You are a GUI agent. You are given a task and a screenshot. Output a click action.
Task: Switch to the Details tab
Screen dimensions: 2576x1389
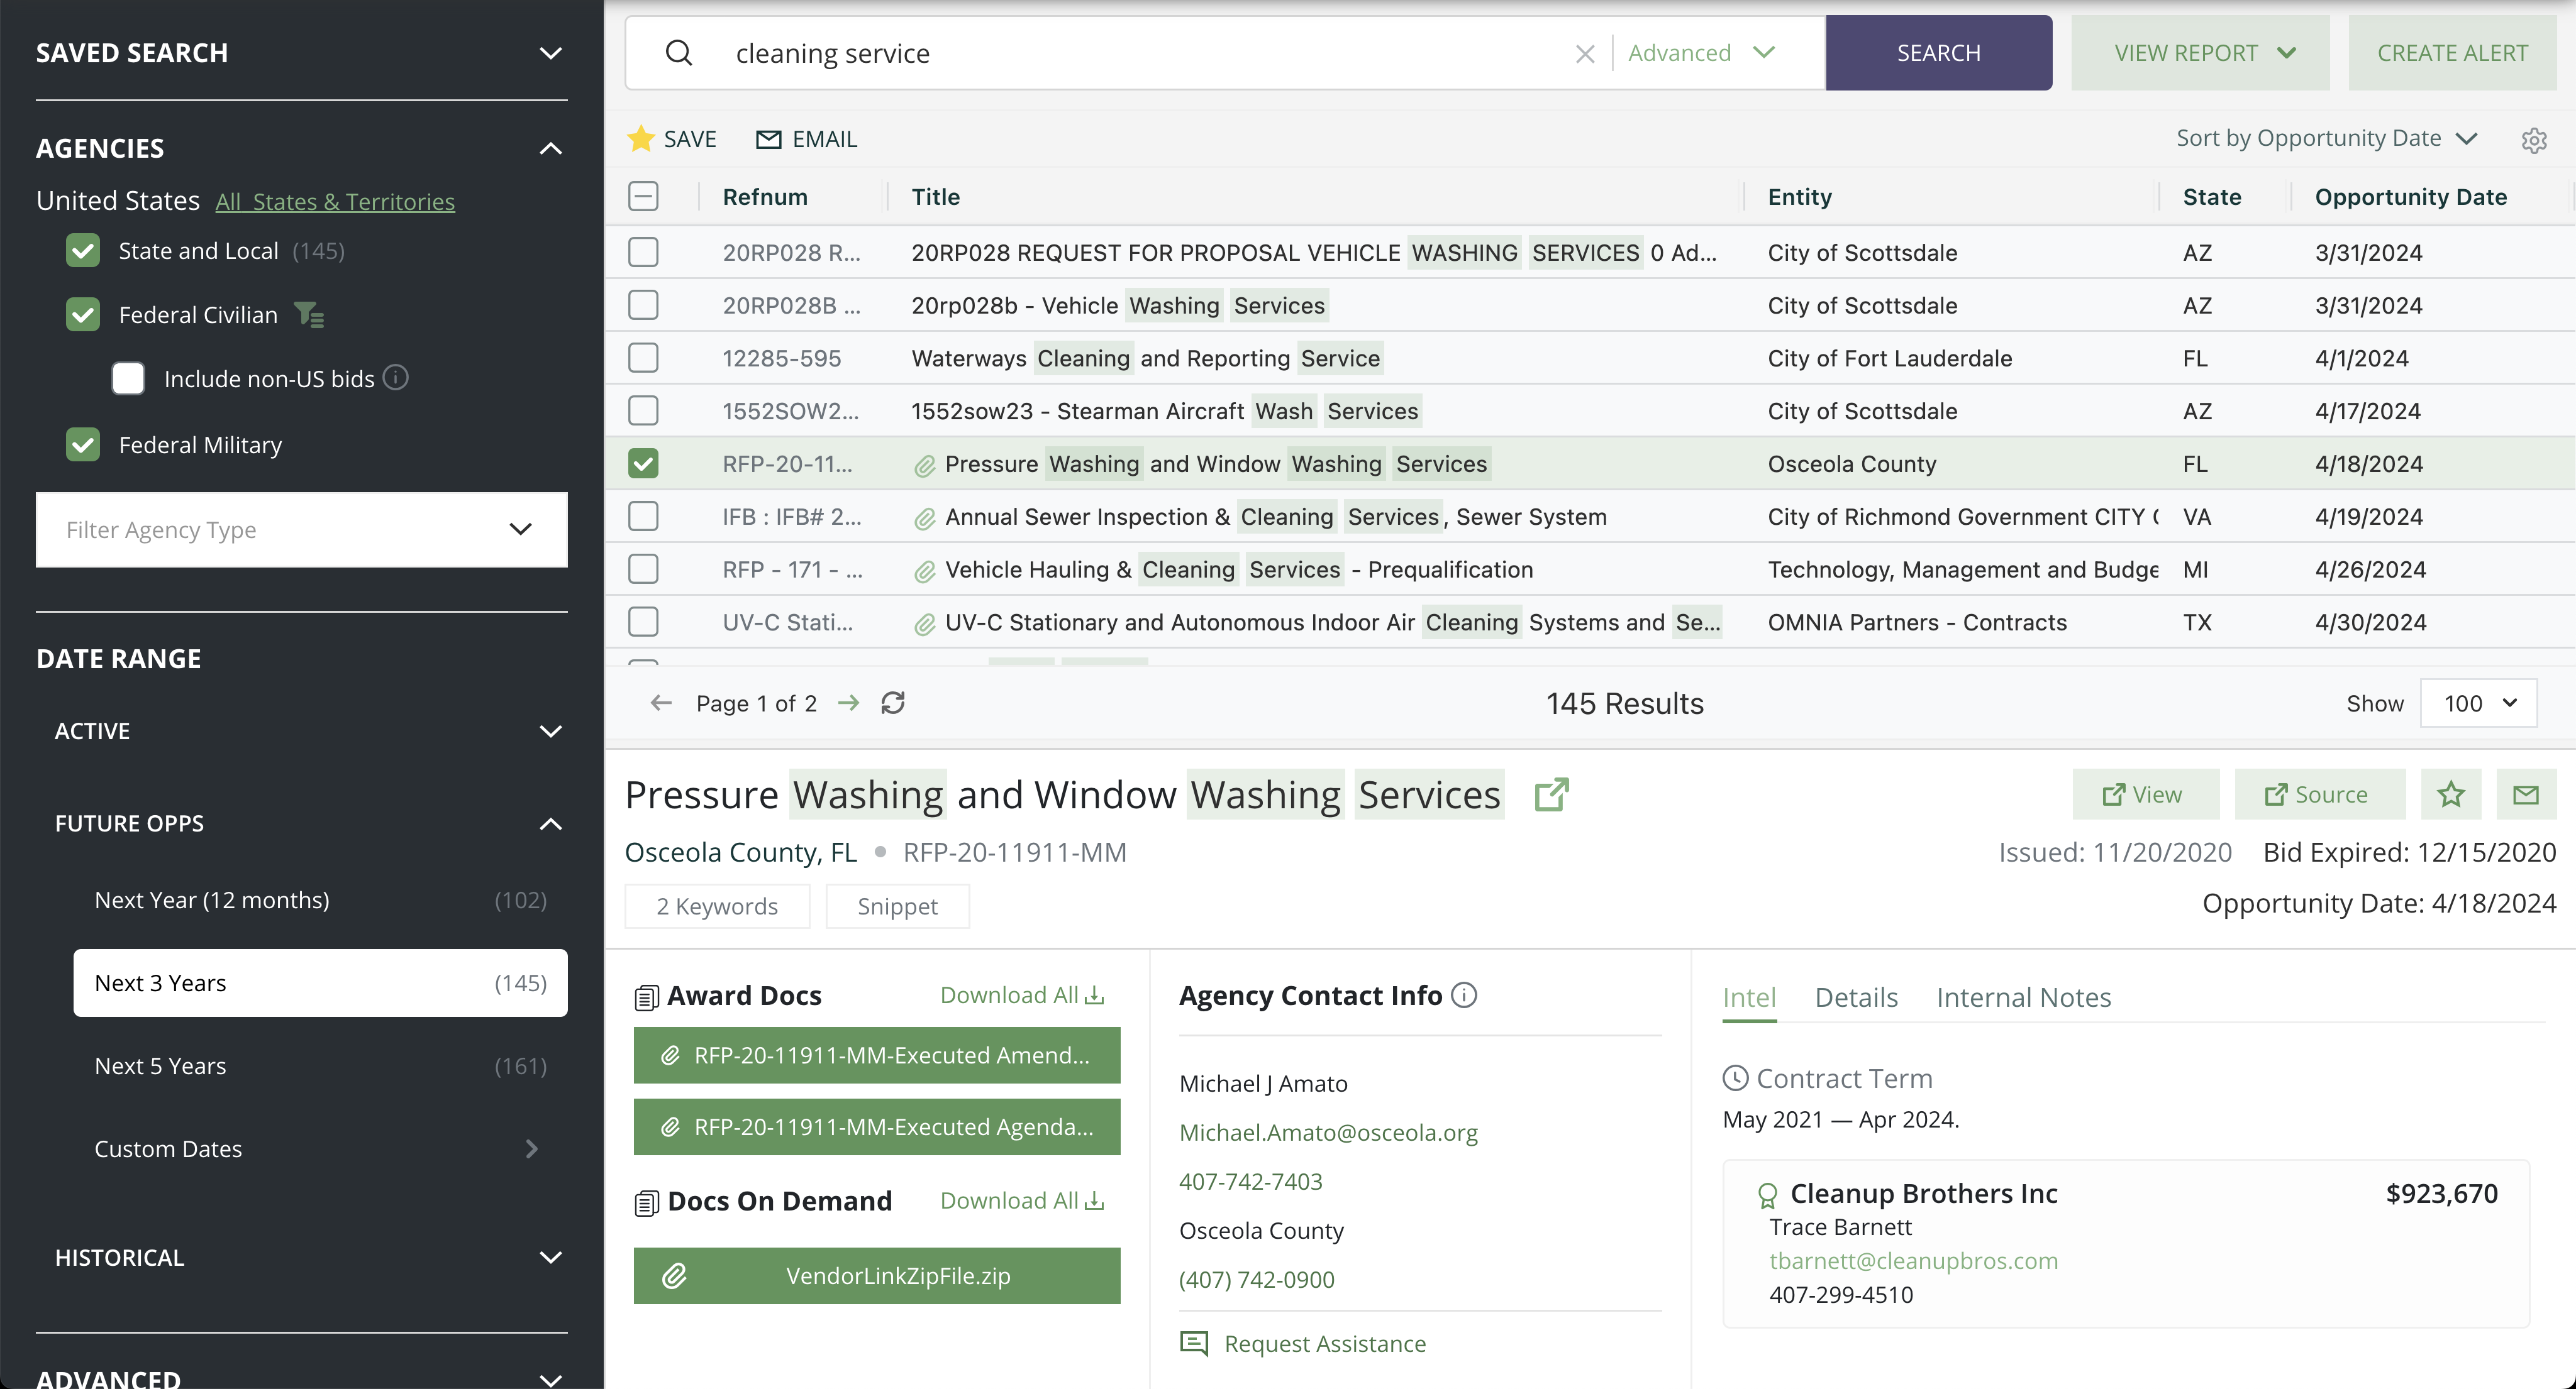point(1855,997)
